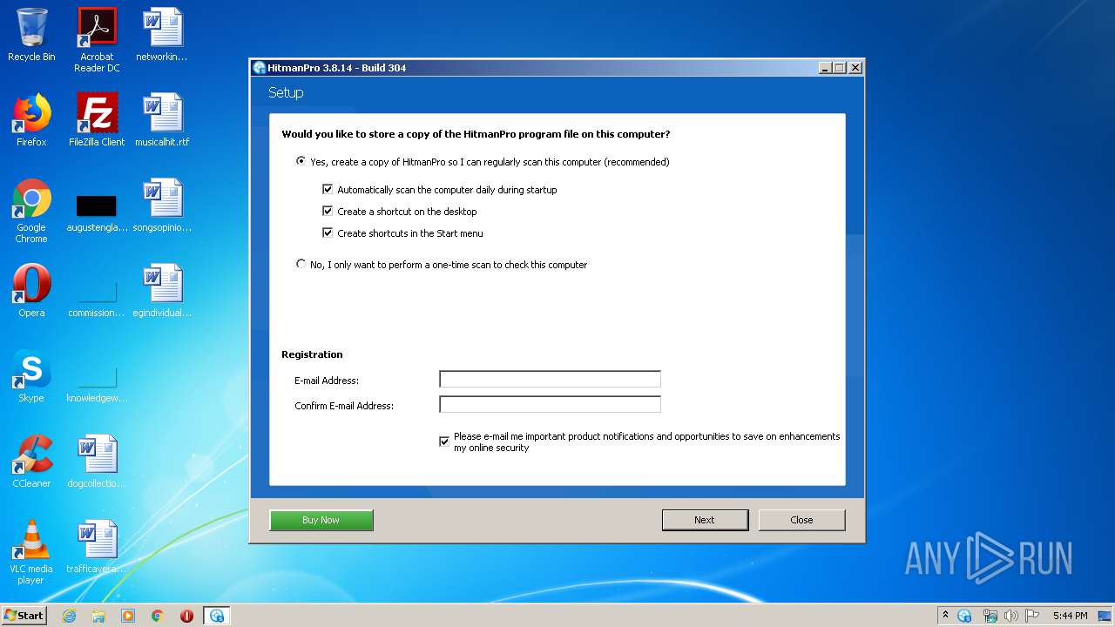Click the Next button
Image resolution: width=1115 pixels, height=627 pixels.
[705, 520]
